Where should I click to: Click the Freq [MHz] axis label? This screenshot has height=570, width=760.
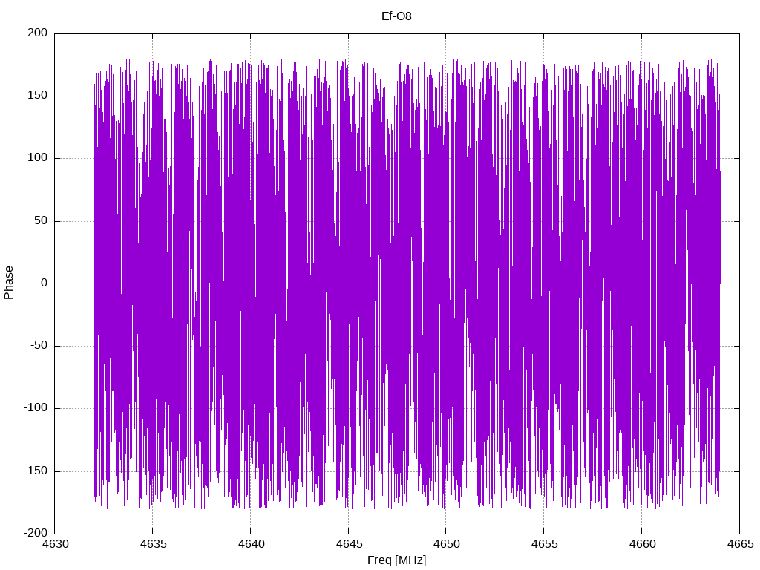(x=396, y=560)
